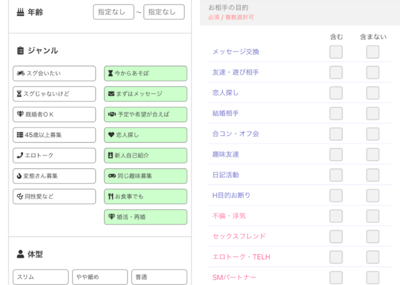
Task: Click the fork and knife icon in お食事でも
Action: pos(110,196)
